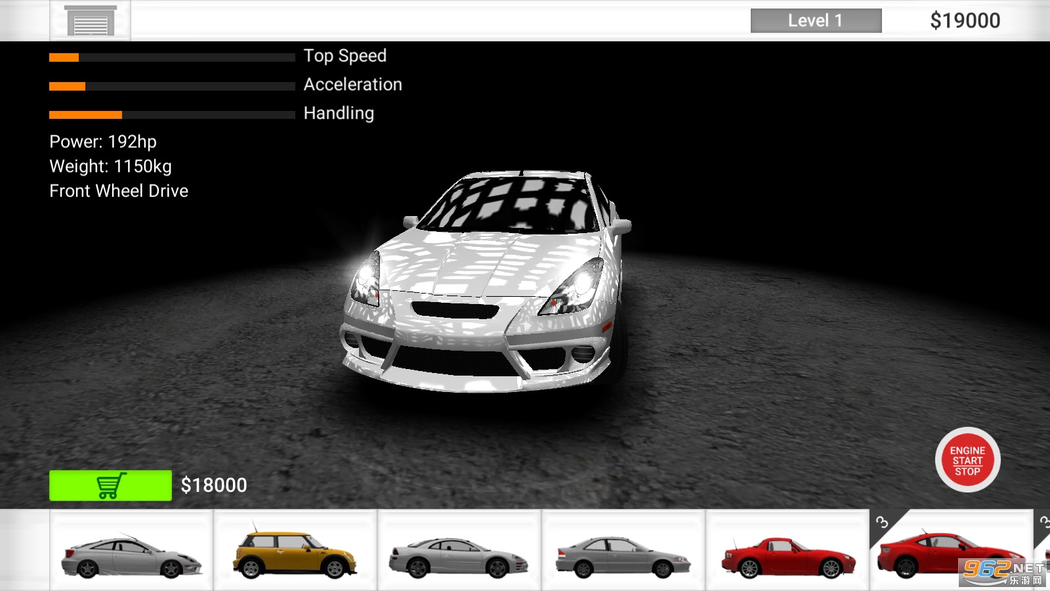The height and width of the screenshot is (591, 1050).
Task: Click the level 3 lock badge corner
Action: [883, 522]
